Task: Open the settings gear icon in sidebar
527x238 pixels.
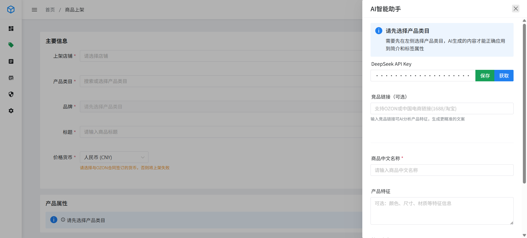Action: pos(11,111)
